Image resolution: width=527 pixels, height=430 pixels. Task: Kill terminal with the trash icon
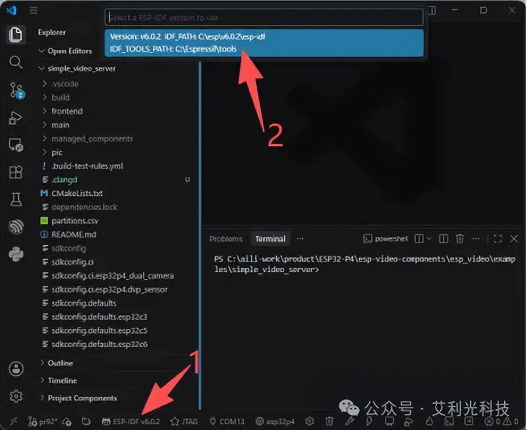(x=459, y=239)
